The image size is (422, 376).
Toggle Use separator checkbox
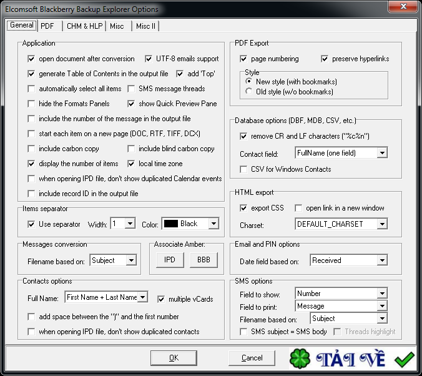pos(31,224)
